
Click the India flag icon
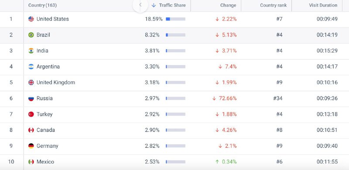31,51
